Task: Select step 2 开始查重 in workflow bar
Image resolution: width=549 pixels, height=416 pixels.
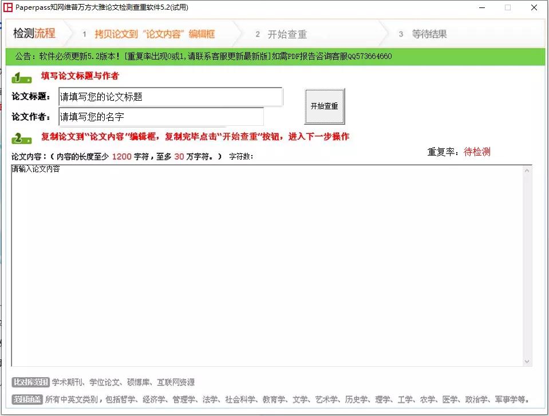Action: (x=282, y=34)
